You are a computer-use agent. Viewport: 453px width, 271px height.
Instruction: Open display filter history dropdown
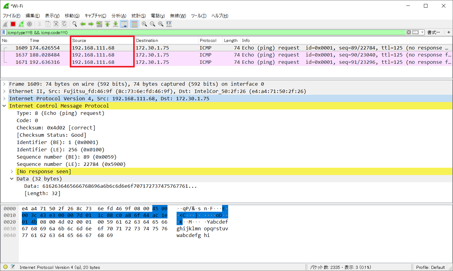point(422,32)
